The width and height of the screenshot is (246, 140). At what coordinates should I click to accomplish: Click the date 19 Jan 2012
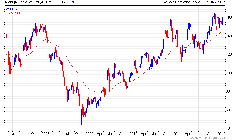tap(215, 2)
